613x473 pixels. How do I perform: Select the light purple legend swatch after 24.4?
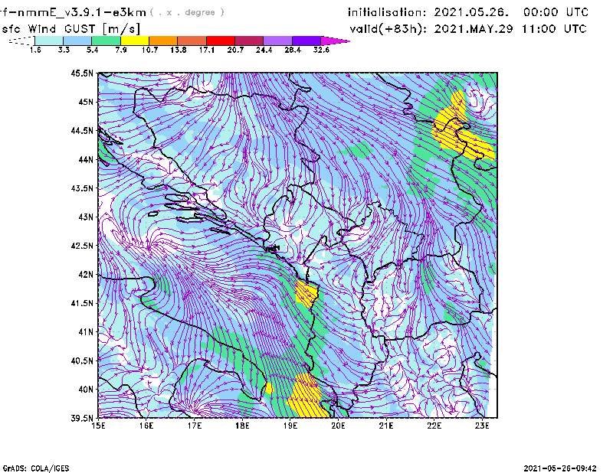click(277, 41)
